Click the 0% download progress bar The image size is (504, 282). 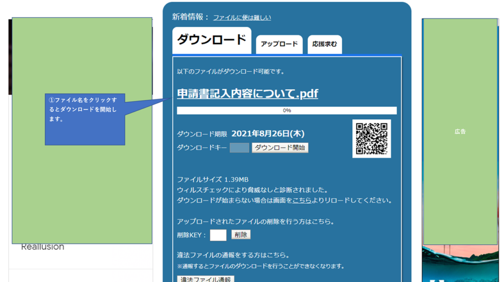[x=286, y=111]
